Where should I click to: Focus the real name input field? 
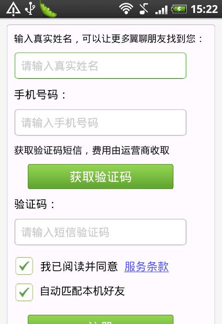(100, 66)
